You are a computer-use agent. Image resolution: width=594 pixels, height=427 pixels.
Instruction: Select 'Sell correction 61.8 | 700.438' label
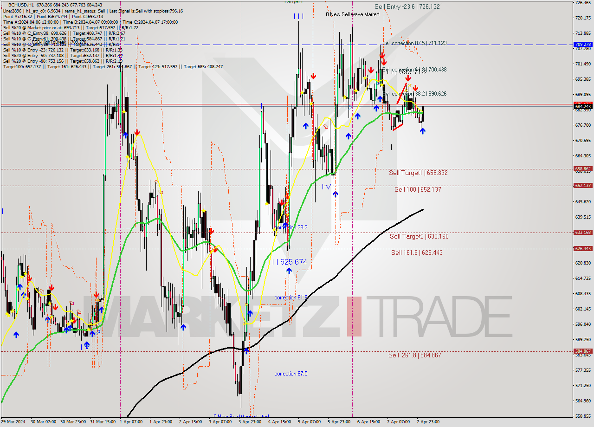click(x=414, y=70)
